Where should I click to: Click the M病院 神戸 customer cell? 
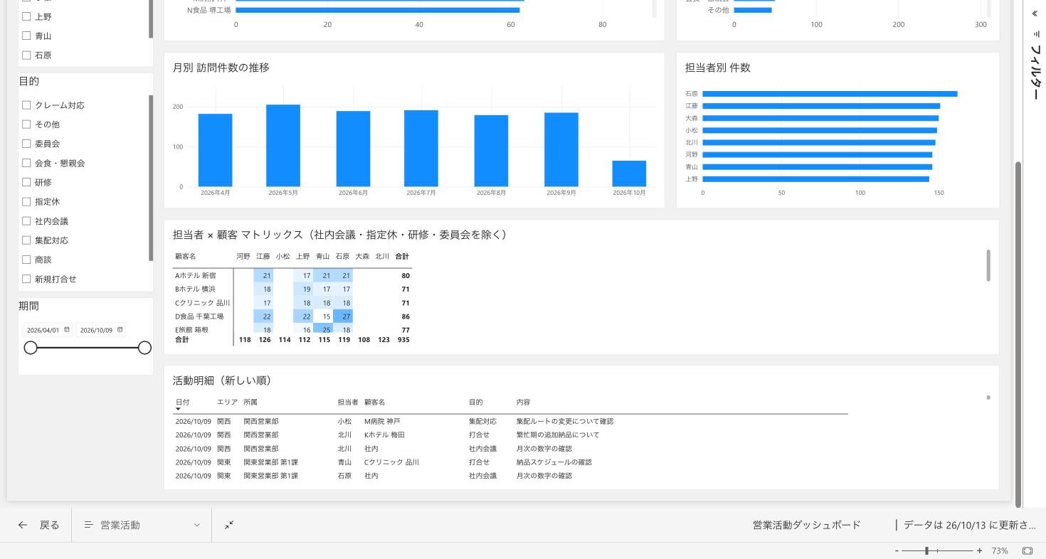tap(382, 421)
